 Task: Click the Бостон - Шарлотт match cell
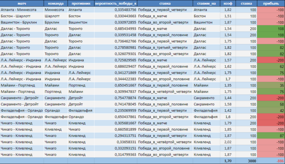(x=22, y=16)
